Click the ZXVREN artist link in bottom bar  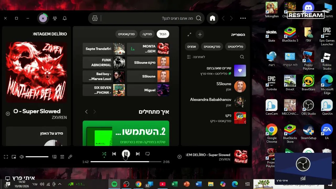point(224,159)
